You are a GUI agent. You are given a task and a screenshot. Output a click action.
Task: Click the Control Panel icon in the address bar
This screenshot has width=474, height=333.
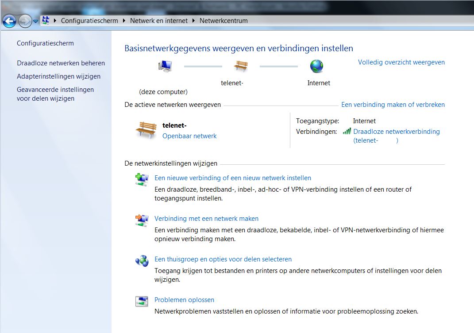(x=46, y=20)
